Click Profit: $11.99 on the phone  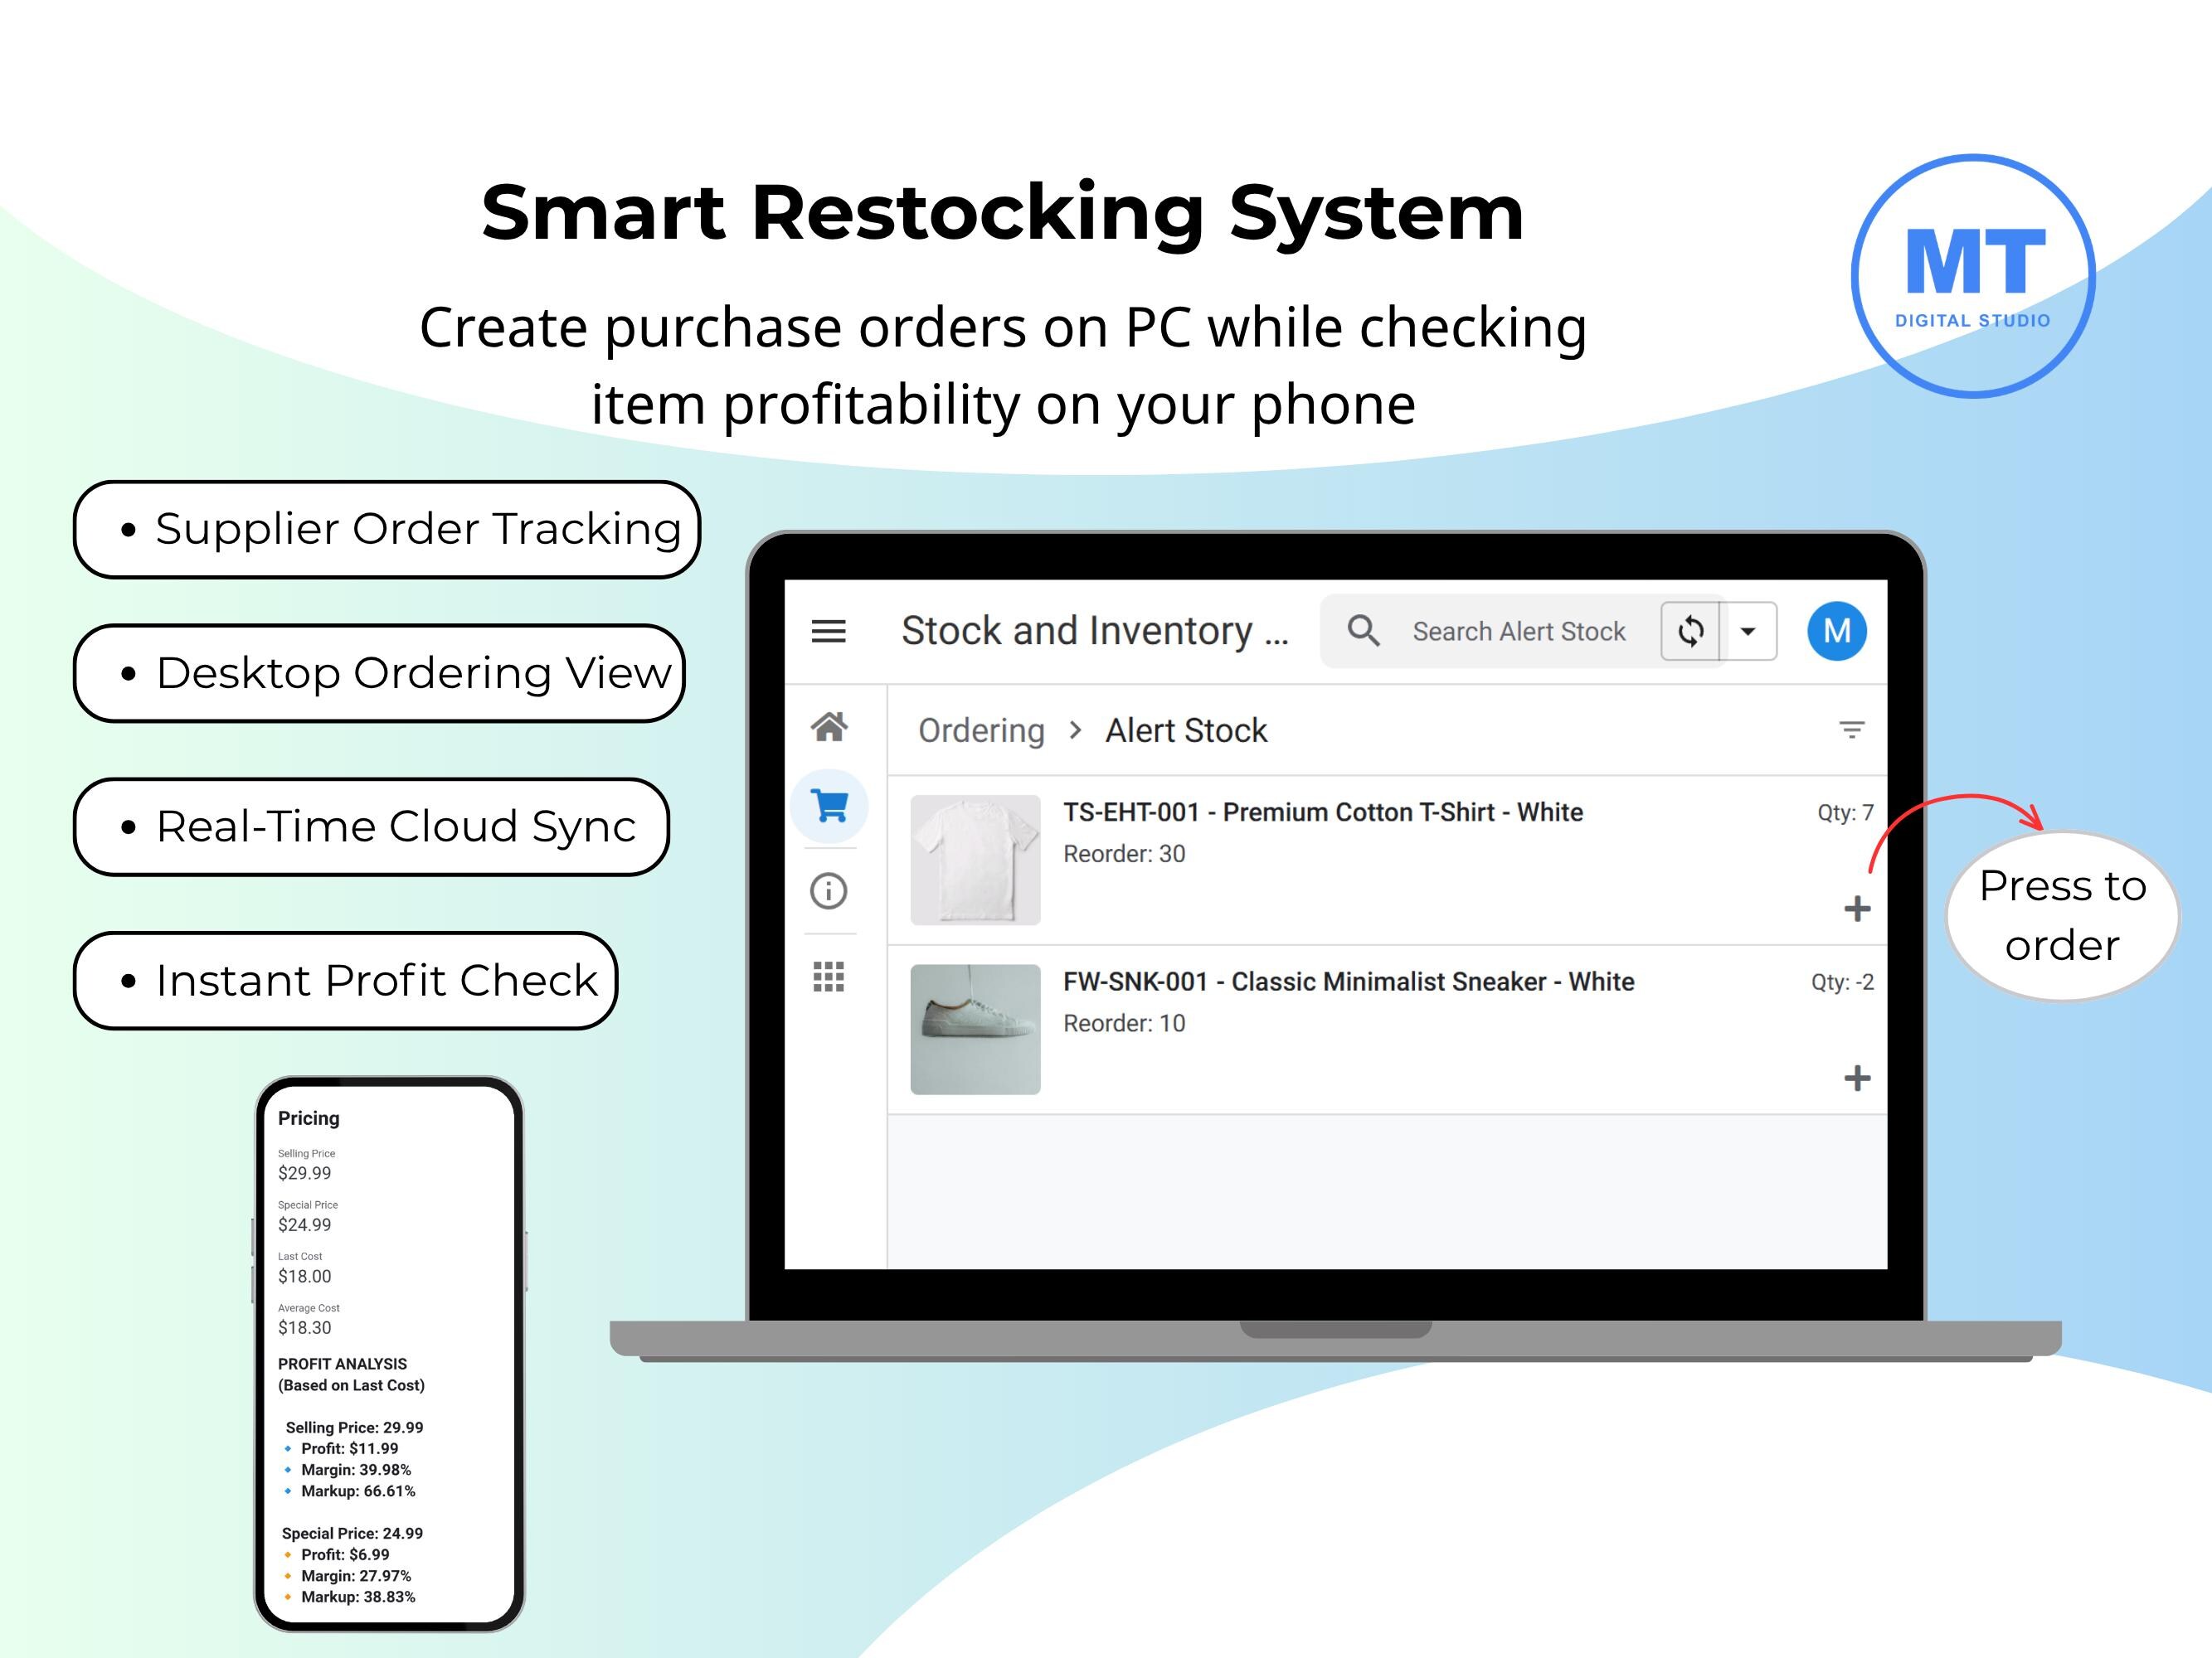[349, 1449]
